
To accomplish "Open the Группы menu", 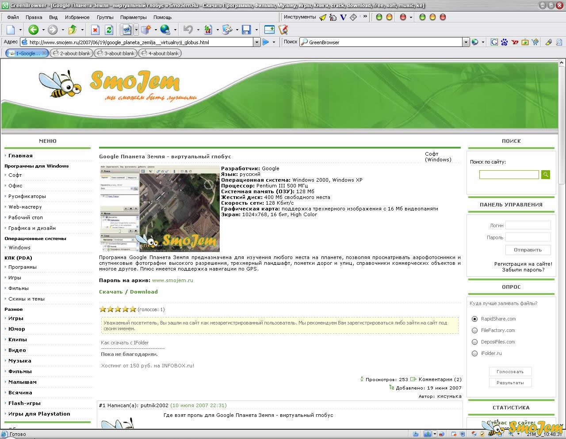I will [105, 17].
